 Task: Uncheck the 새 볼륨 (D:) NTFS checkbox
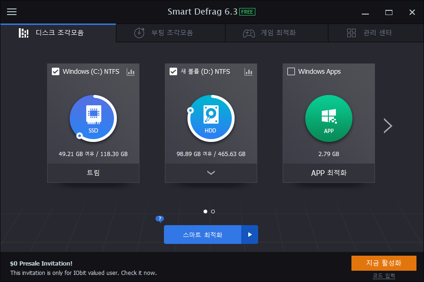[173, 71]
